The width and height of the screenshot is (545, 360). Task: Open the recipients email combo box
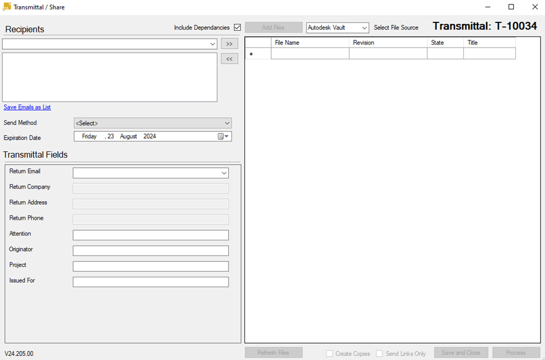110,44
